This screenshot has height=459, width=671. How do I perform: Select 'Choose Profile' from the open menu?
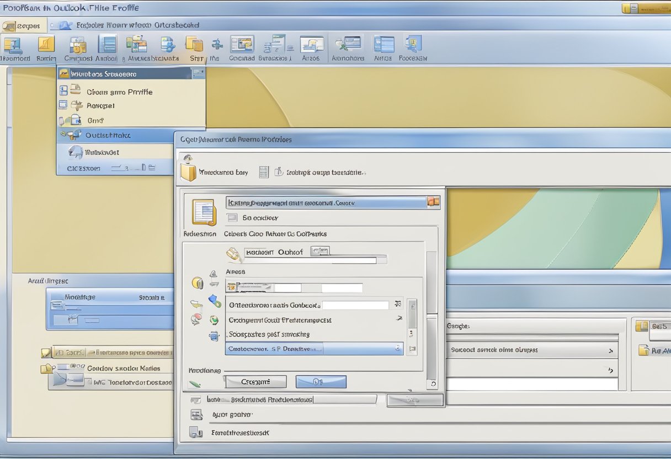click(119, 92)
